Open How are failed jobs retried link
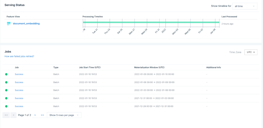The width and height of the screenshot is (263, 128). [x=19, y=56]
